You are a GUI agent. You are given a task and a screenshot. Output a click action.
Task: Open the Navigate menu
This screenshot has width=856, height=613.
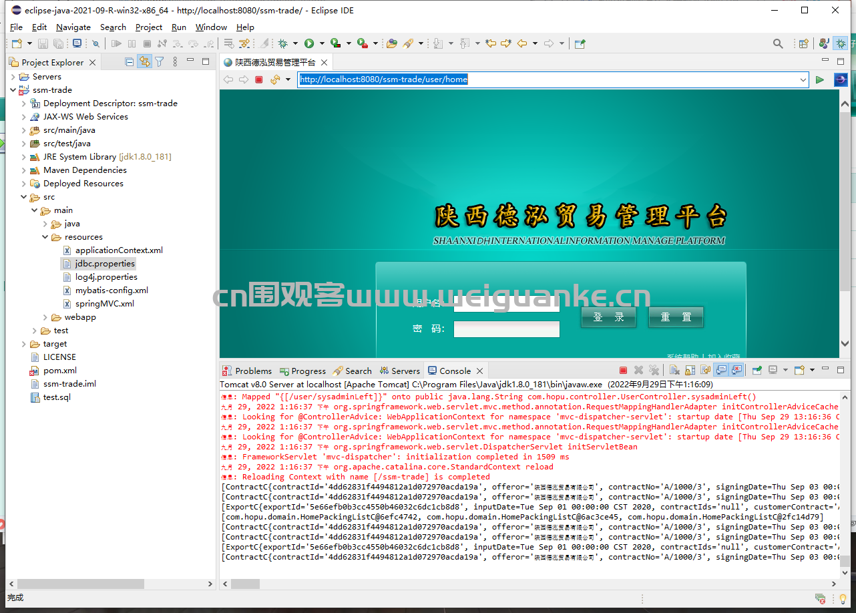point(73,27)
